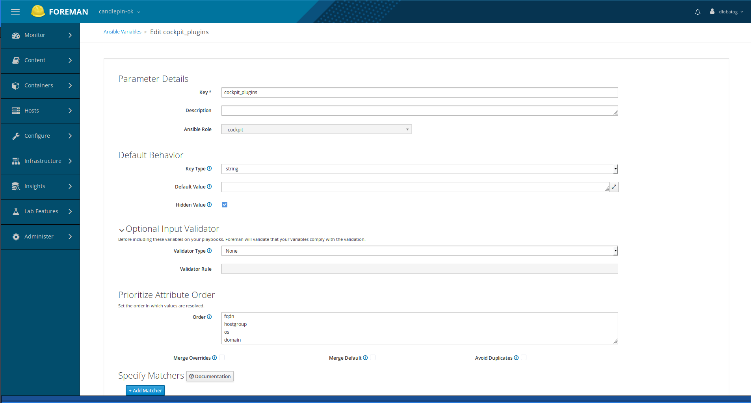This screenshot has height=403, width=751.
Task: Expand the Administer menu chevron
Action: pos(70,237)
